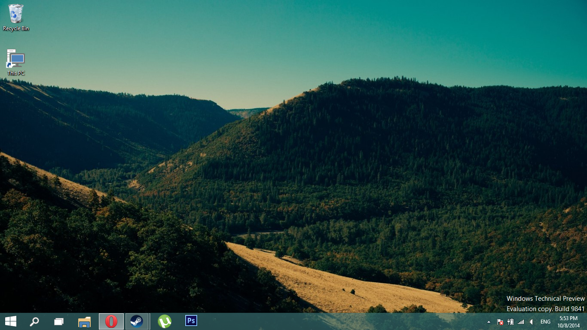
Task: Open the Windows Start menu
Action: pos(11,321)
